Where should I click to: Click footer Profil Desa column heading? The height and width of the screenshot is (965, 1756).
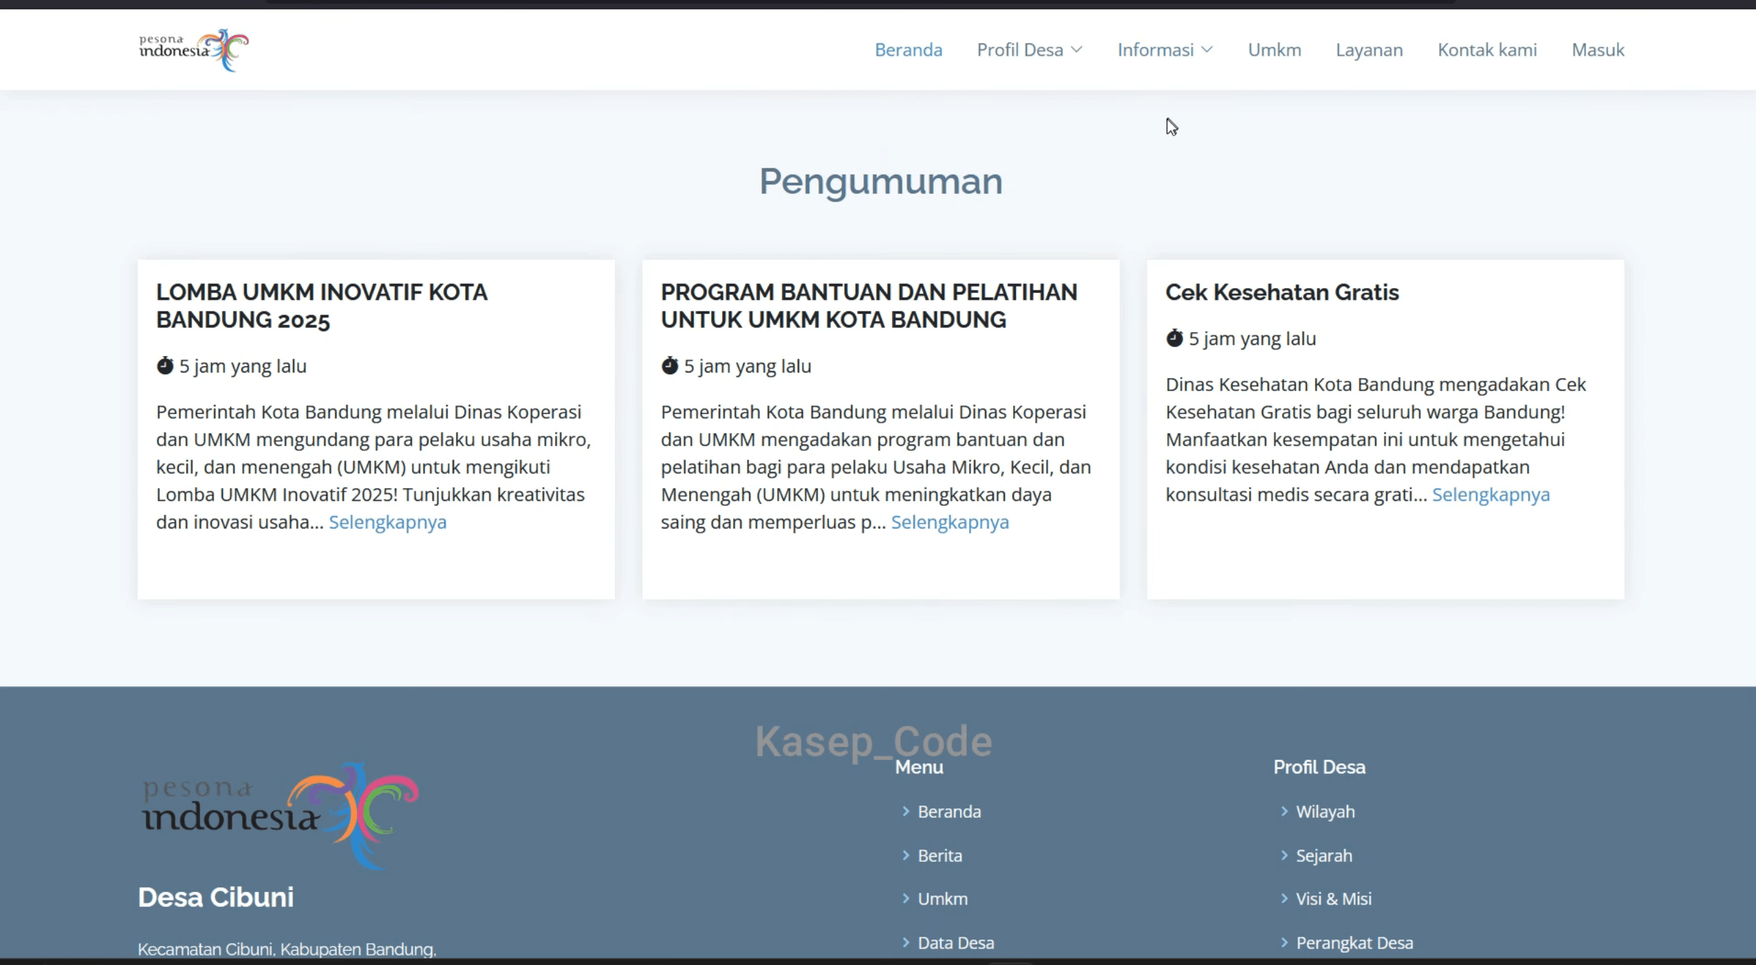1319,766
